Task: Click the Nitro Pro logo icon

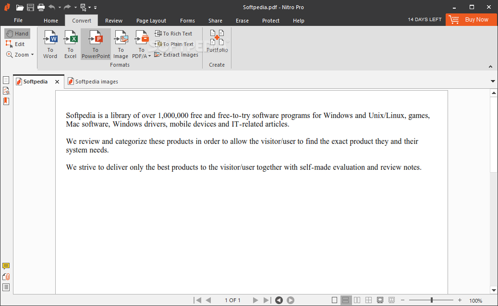Action: point(7,7)
